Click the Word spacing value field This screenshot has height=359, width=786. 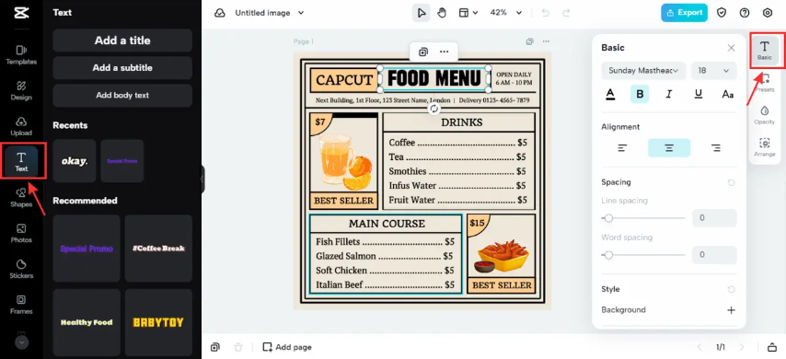pyautogui.click(x=714, y=255)
